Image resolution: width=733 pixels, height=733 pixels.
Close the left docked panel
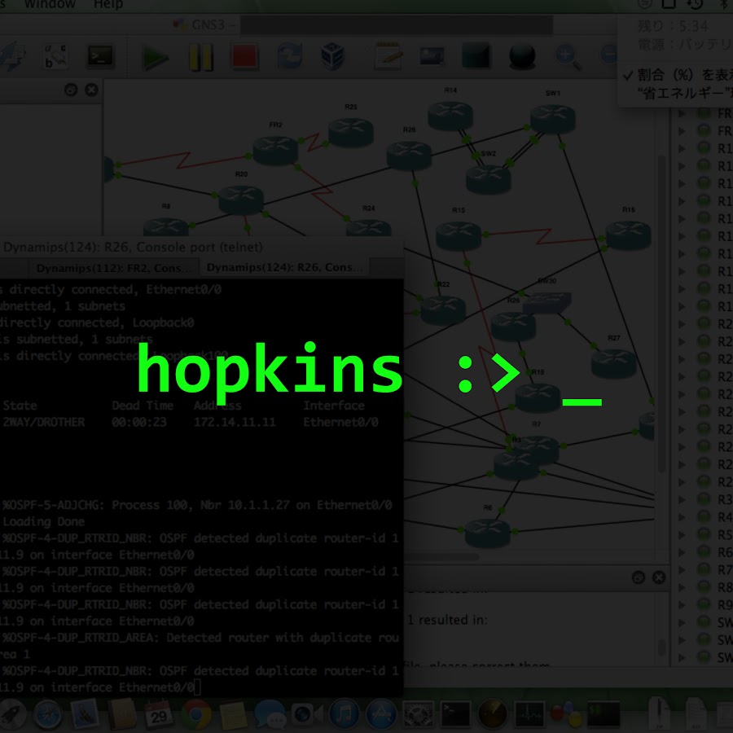tap(91, 90)
